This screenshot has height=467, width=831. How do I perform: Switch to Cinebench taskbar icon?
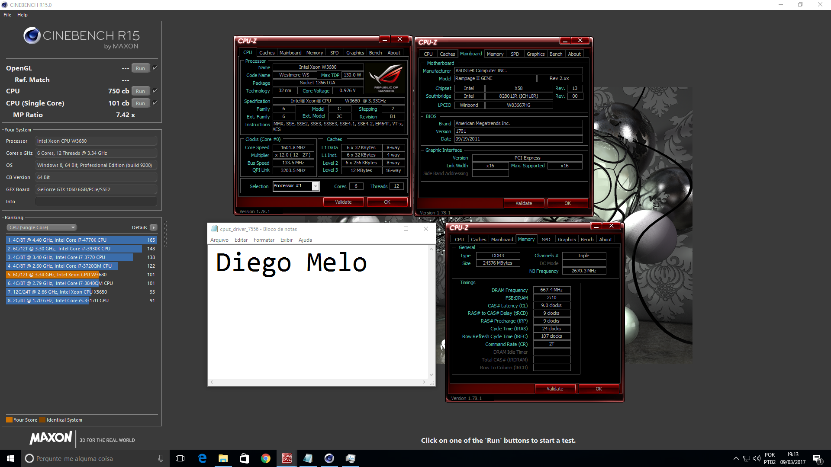[x=329, y=458]
